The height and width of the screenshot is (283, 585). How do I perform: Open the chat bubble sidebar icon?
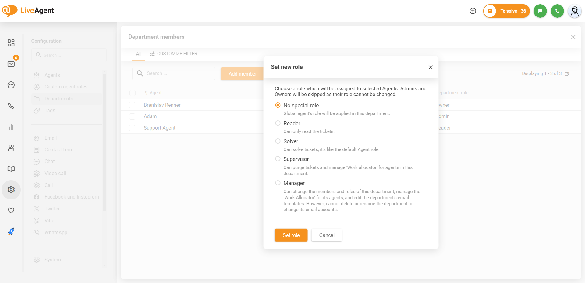(x=11, y=85)
